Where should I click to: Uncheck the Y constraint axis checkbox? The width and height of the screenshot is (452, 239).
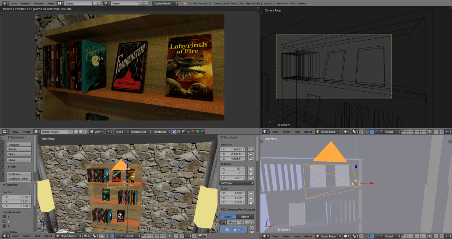coord(5,221)
